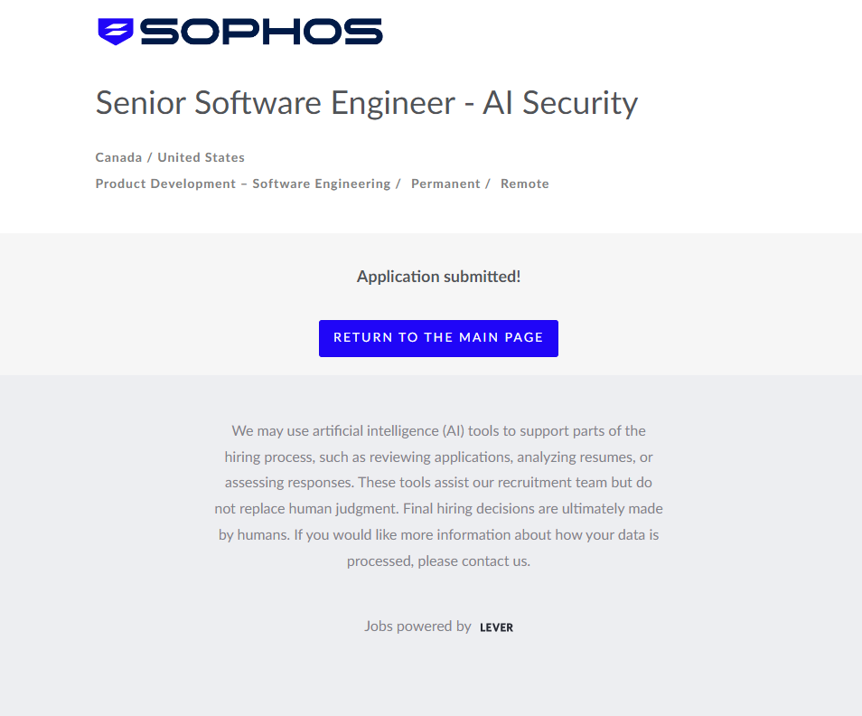Viewport: 862px width, 716px height.
Task: Click the Sophos shield icon
Action: (115, 32)
